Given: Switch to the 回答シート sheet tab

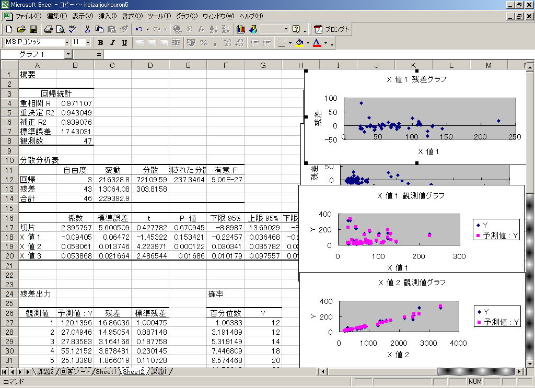Looking at the screenshot, I should [75, 372].
